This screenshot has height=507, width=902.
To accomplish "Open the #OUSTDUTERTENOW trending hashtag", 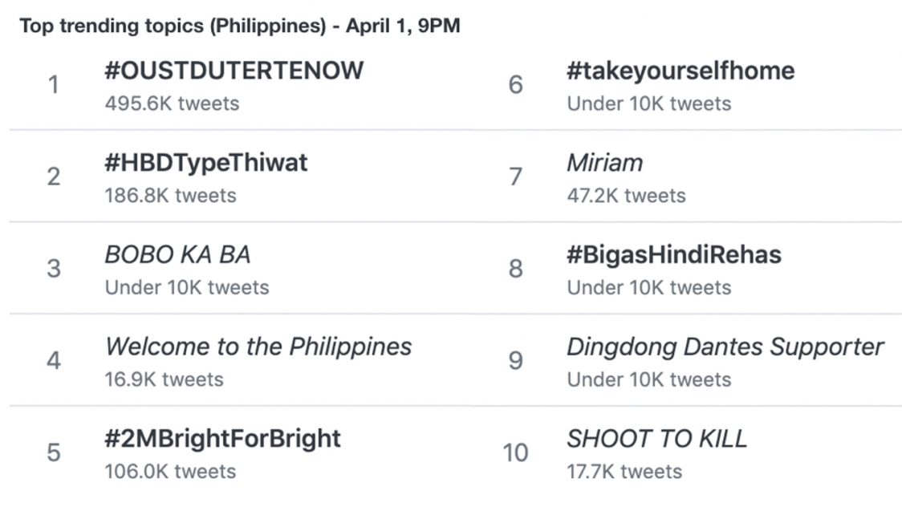I will point(234,71).
